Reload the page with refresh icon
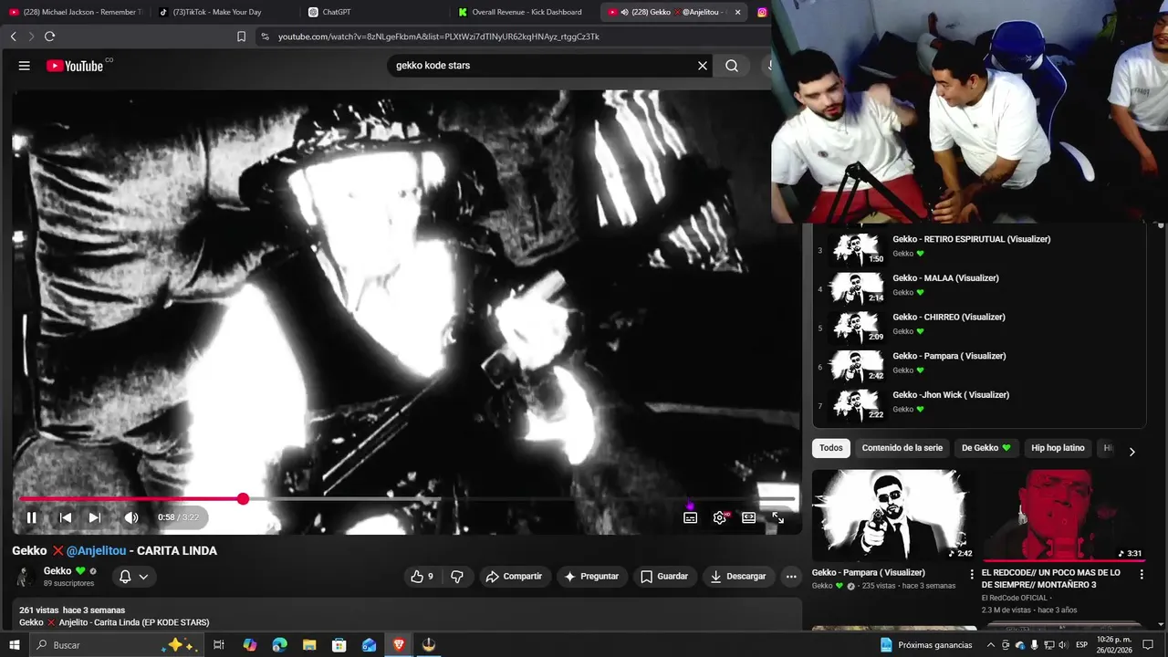This screenshot has height=657, width=1168. pyautogui.click(x=49, y=36)
